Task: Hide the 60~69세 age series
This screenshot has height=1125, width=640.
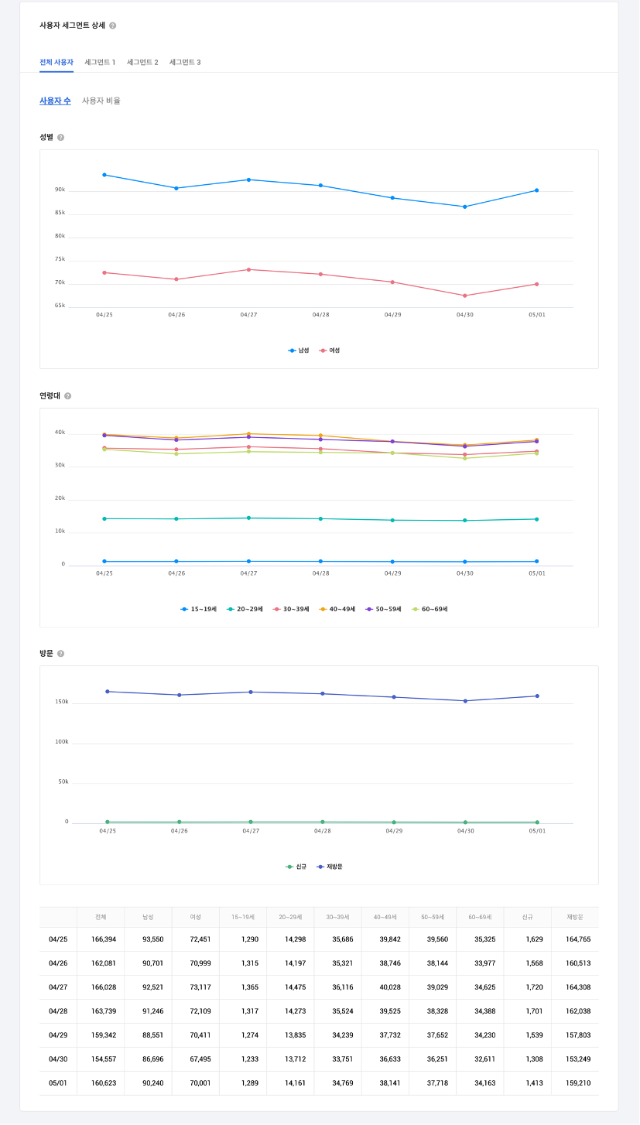Action: point(430,610)
